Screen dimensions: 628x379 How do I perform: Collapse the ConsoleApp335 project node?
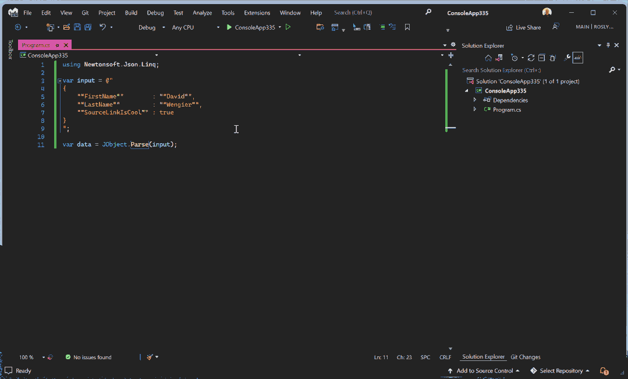[x=467, y=91]
